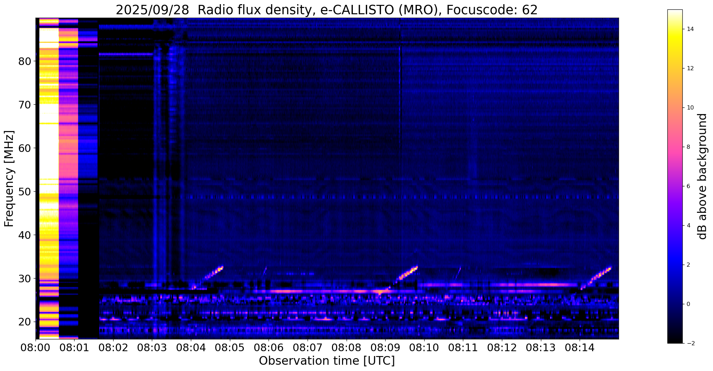Click the 'dB above background' colorbar label
This screenshot has width=713, height=371.
pyautogui.click(x=703, y=176)
